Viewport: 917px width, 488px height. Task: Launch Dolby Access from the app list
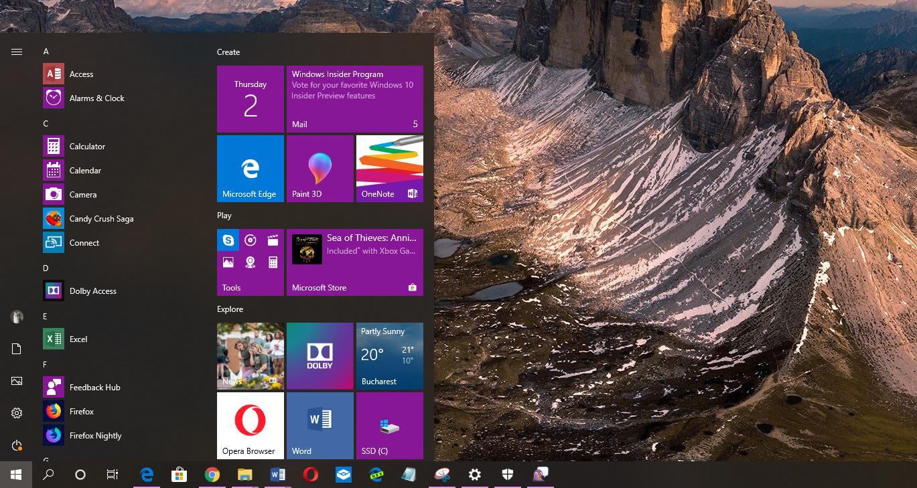tap(121, 291)
